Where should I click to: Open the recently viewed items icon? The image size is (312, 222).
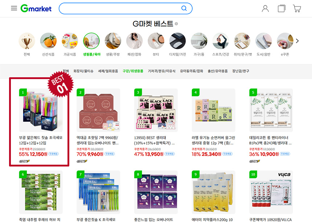click(282, 9)
